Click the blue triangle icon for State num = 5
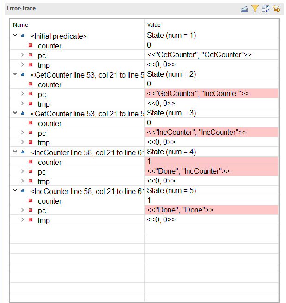The width and height of the screenshot is (286, 303). pyautogui.click(x=23, y=191)
